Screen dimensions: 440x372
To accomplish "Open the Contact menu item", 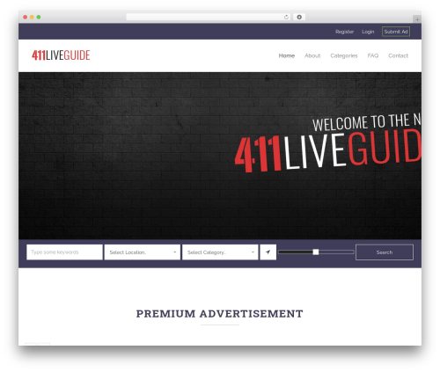I will [x=398, y=55].
